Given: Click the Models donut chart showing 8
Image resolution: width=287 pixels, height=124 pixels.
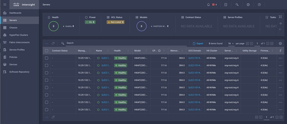Looking at the screenshot, I should [141, 26].
